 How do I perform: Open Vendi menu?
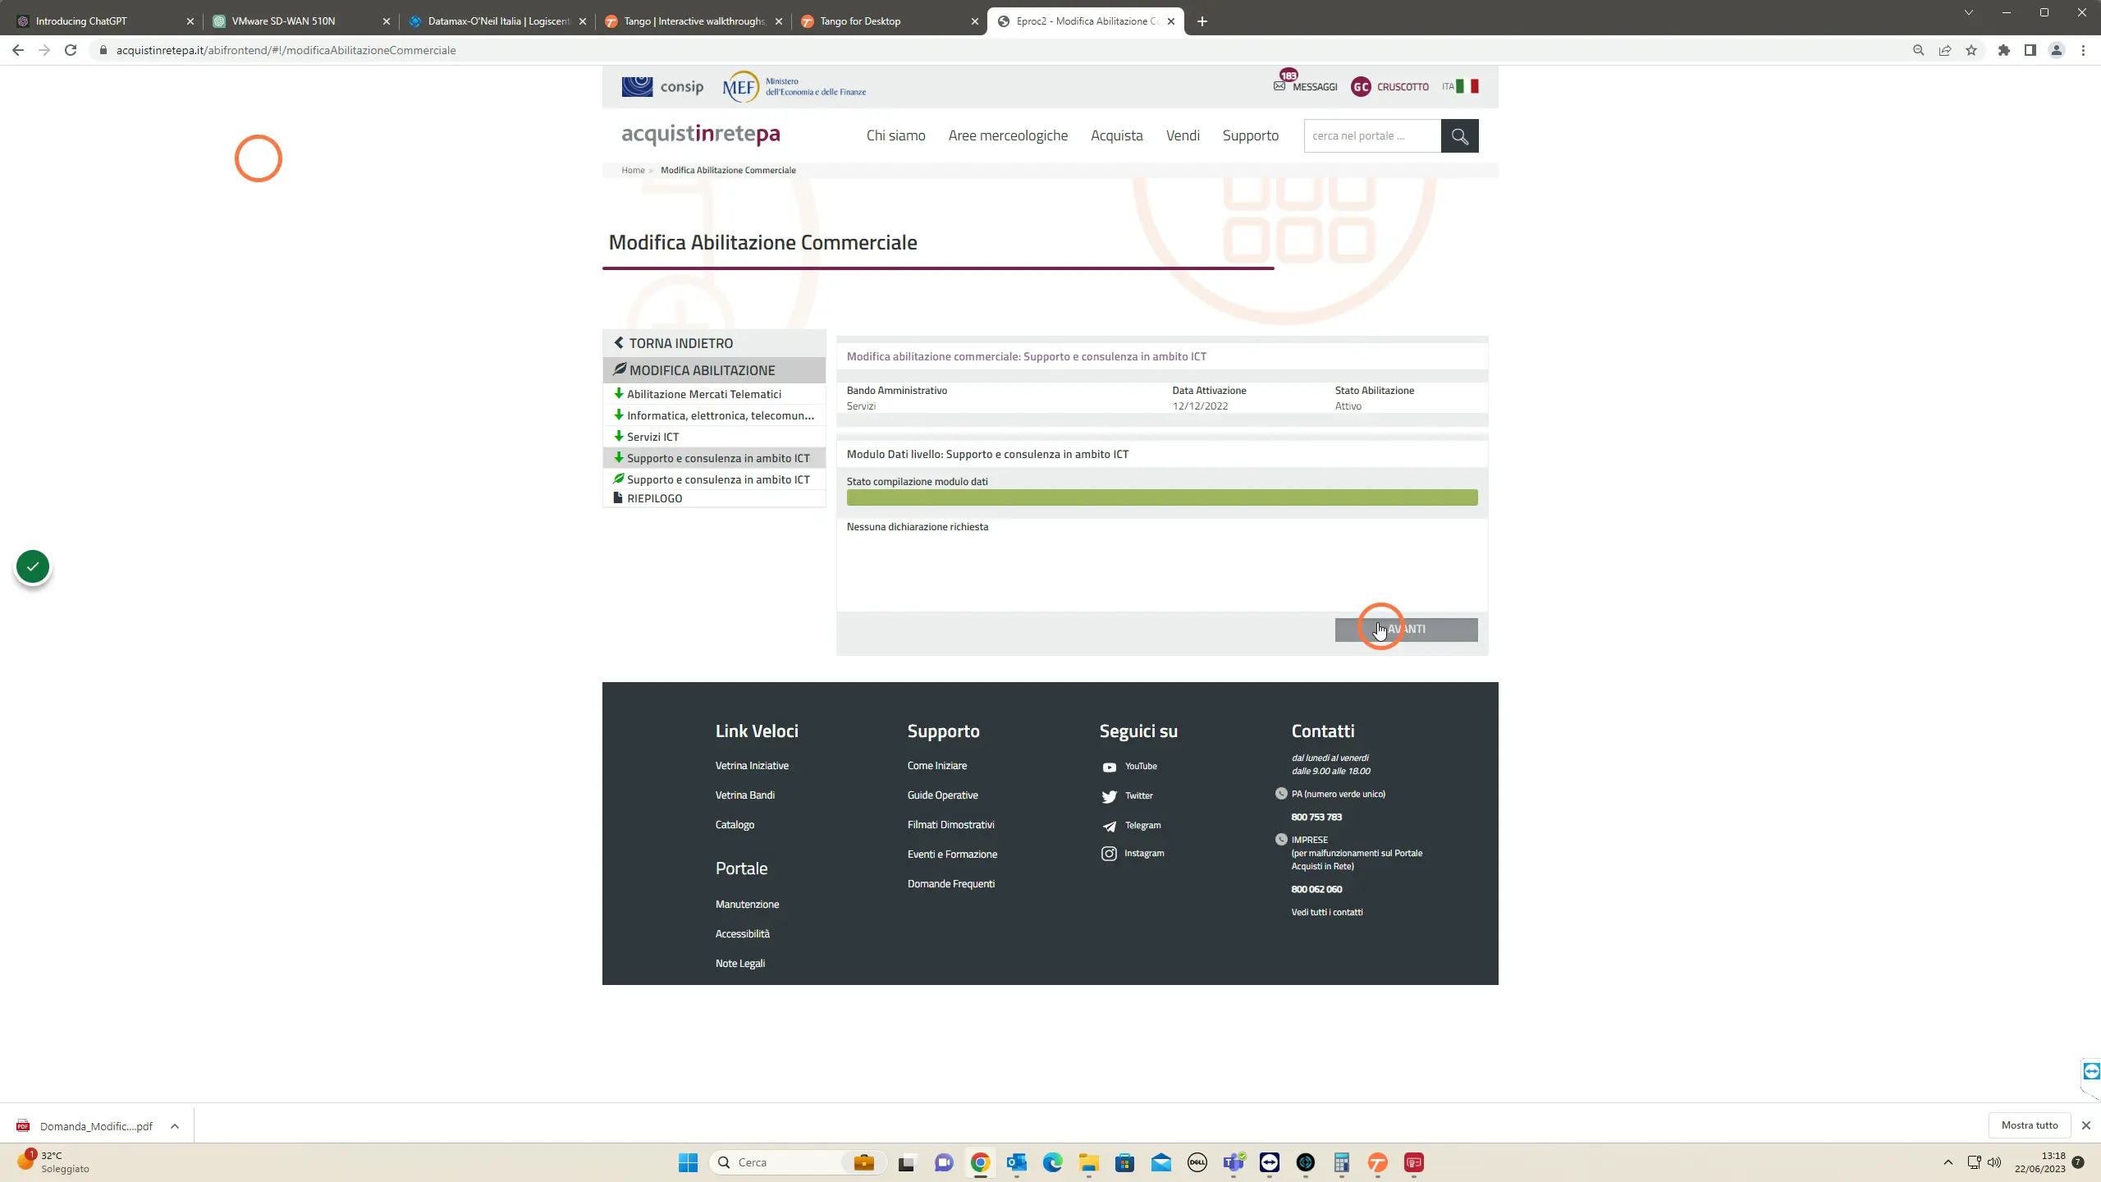click(1183, 135)
